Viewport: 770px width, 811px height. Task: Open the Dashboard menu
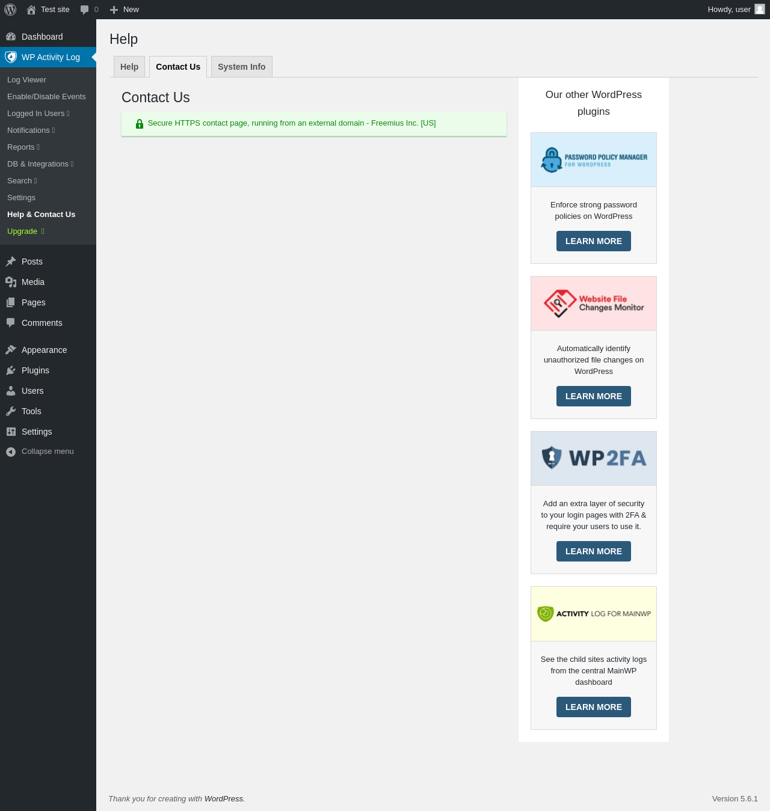coord(48,37)
